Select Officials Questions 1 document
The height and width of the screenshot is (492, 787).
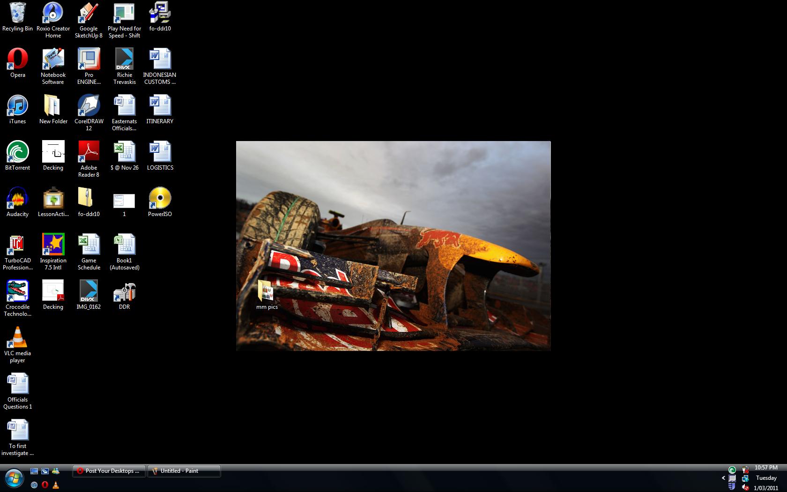tap(17, 391)
